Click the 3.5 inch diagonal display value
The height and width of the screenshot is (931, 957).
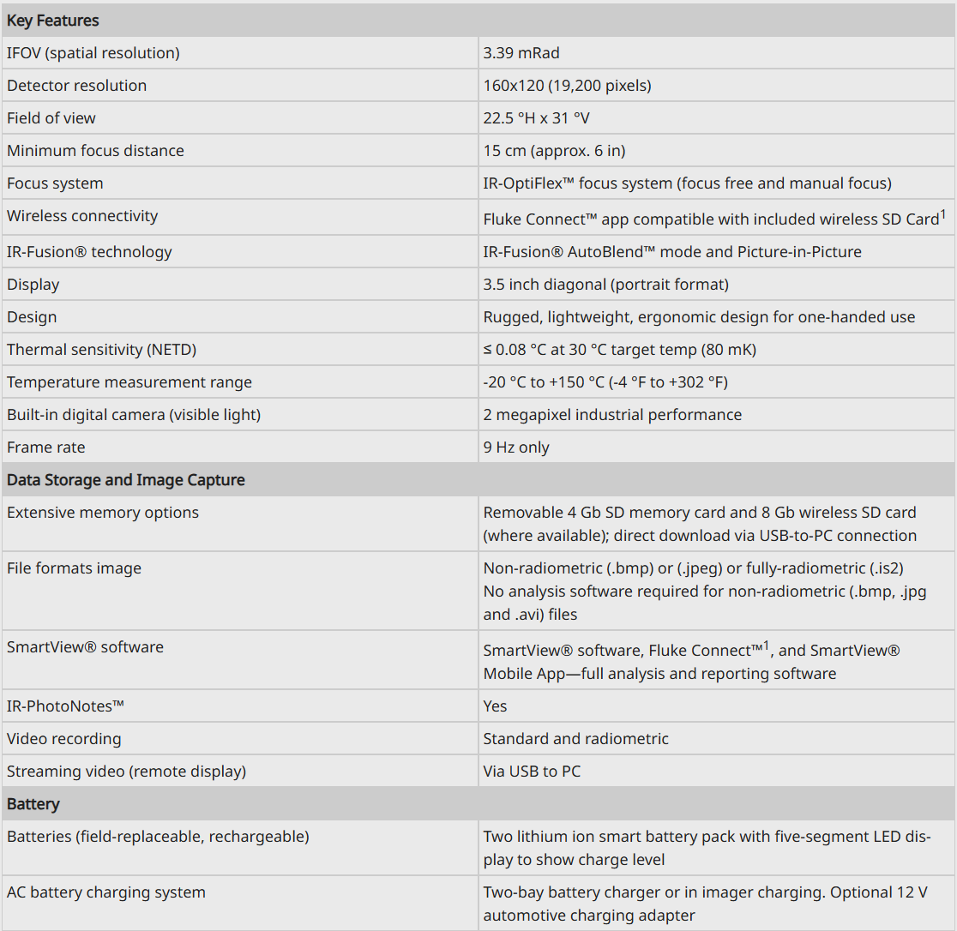pyautogui.click(x=606, y=285)
